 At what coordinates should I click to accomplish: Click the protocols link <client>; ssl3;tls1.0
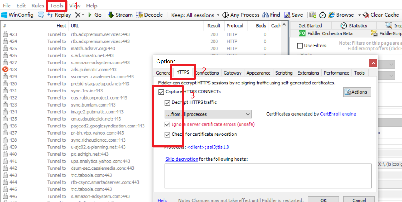coord(208,147)
